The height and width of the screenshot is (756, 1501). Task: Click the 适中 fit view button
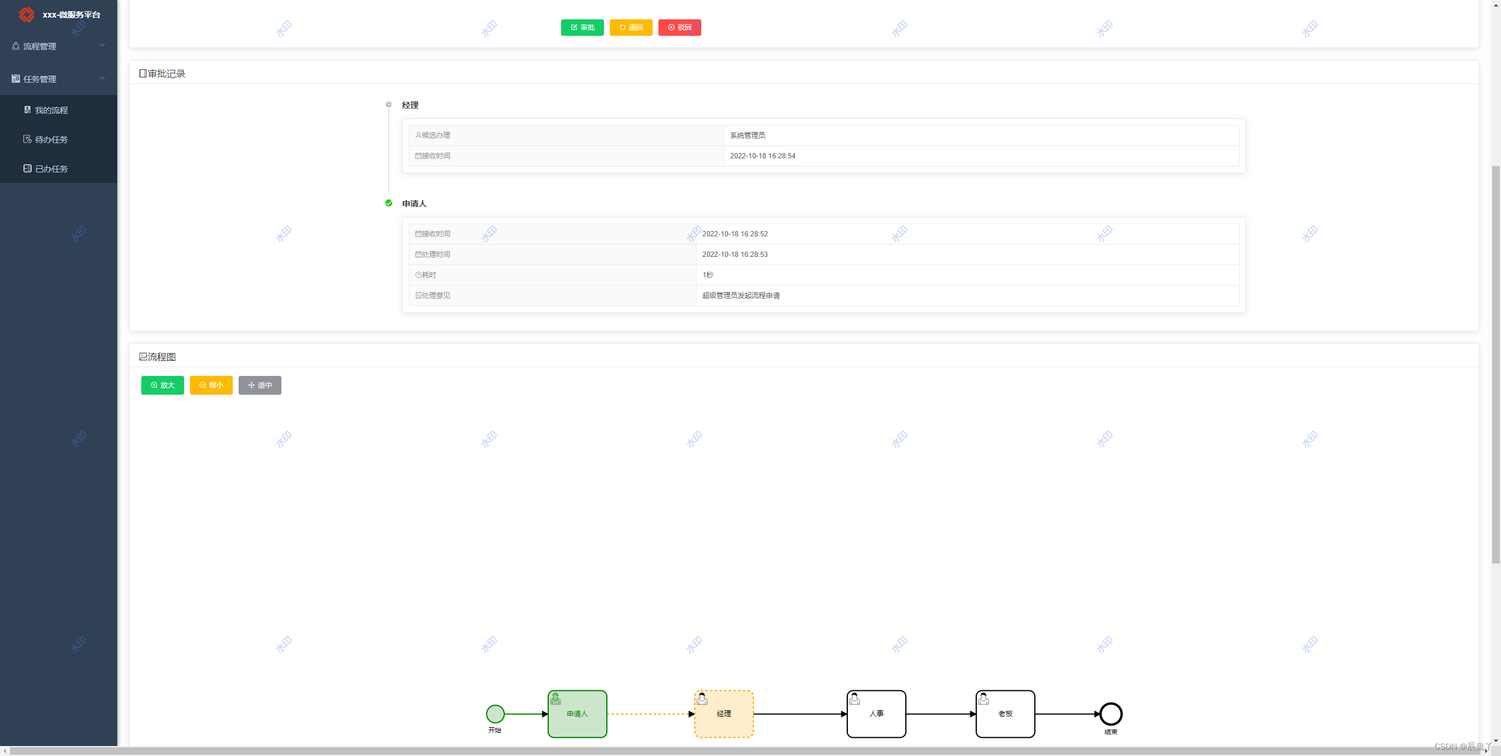click(260, 385)
